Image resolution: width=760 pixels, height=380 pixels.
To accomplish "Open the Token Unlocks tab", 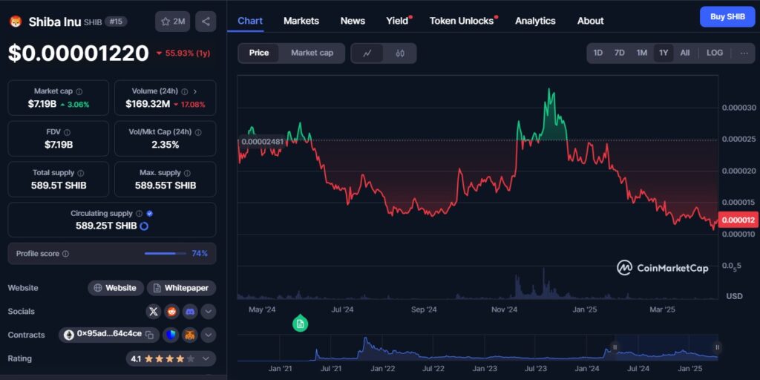I will pos(462,21).
